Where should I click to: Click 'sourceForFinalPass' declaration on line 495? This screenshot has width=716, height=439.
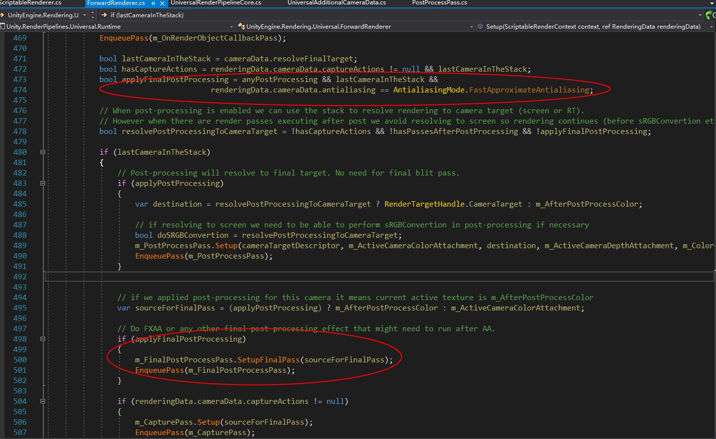click(x=175, y=308)
